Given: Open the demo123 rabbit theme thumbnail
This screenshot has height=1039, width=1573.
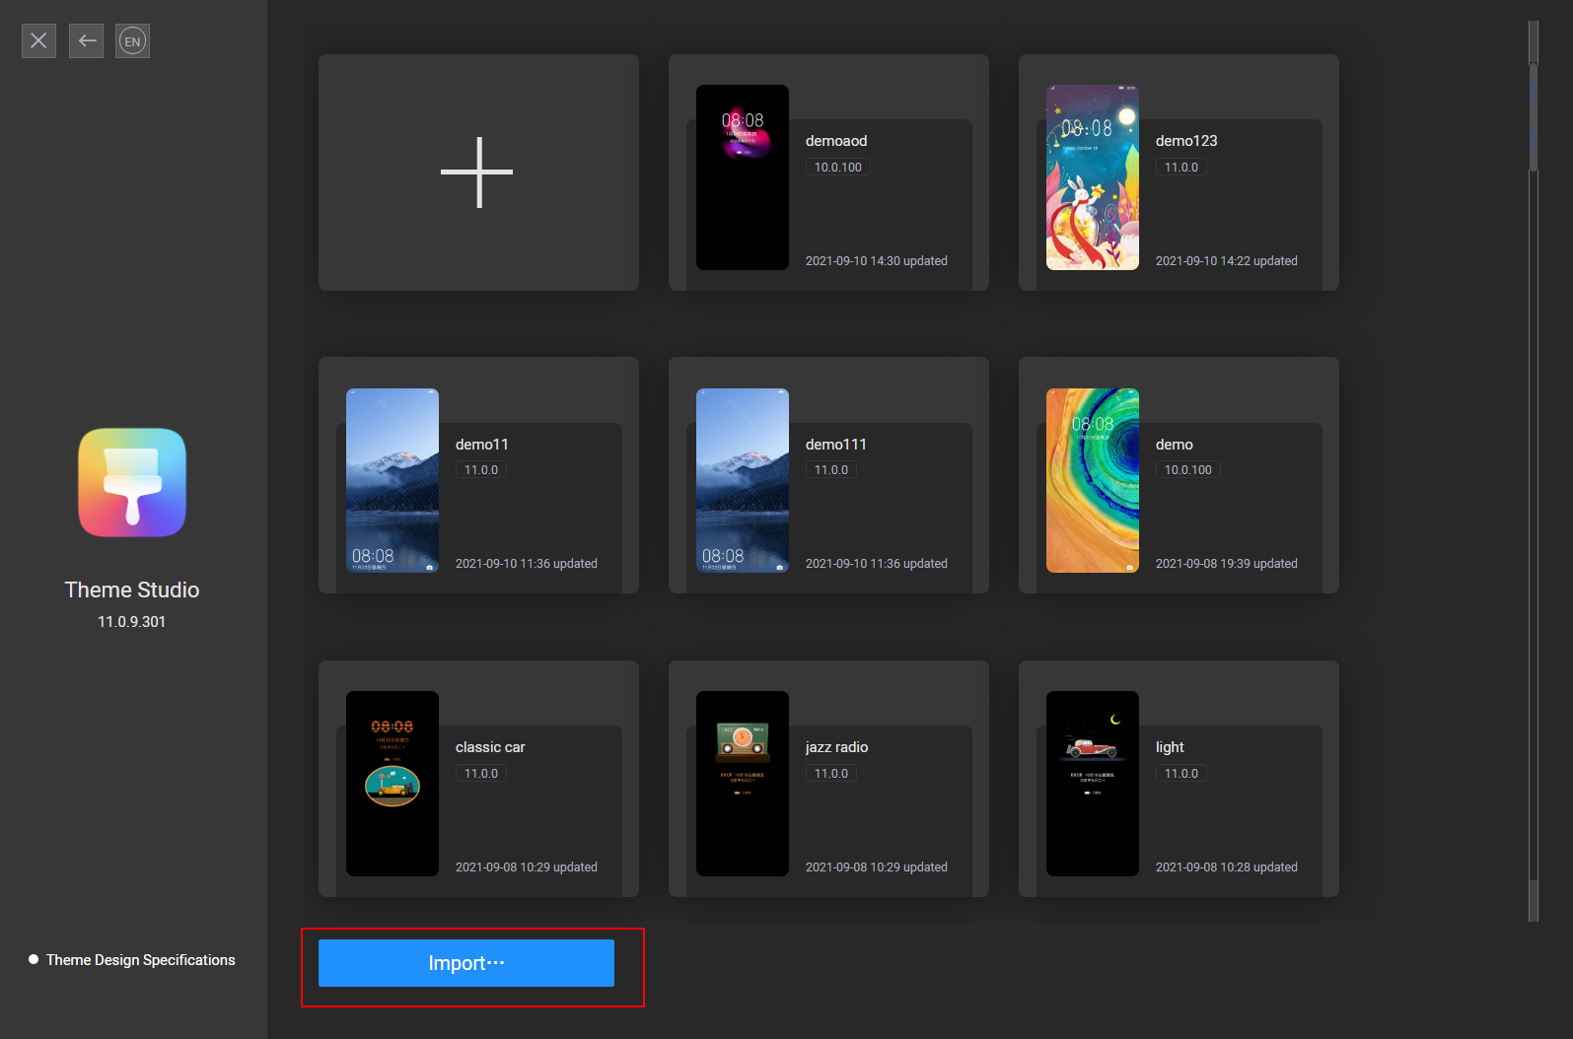Looking at the screenshot, I should [x=1092, y=177].
